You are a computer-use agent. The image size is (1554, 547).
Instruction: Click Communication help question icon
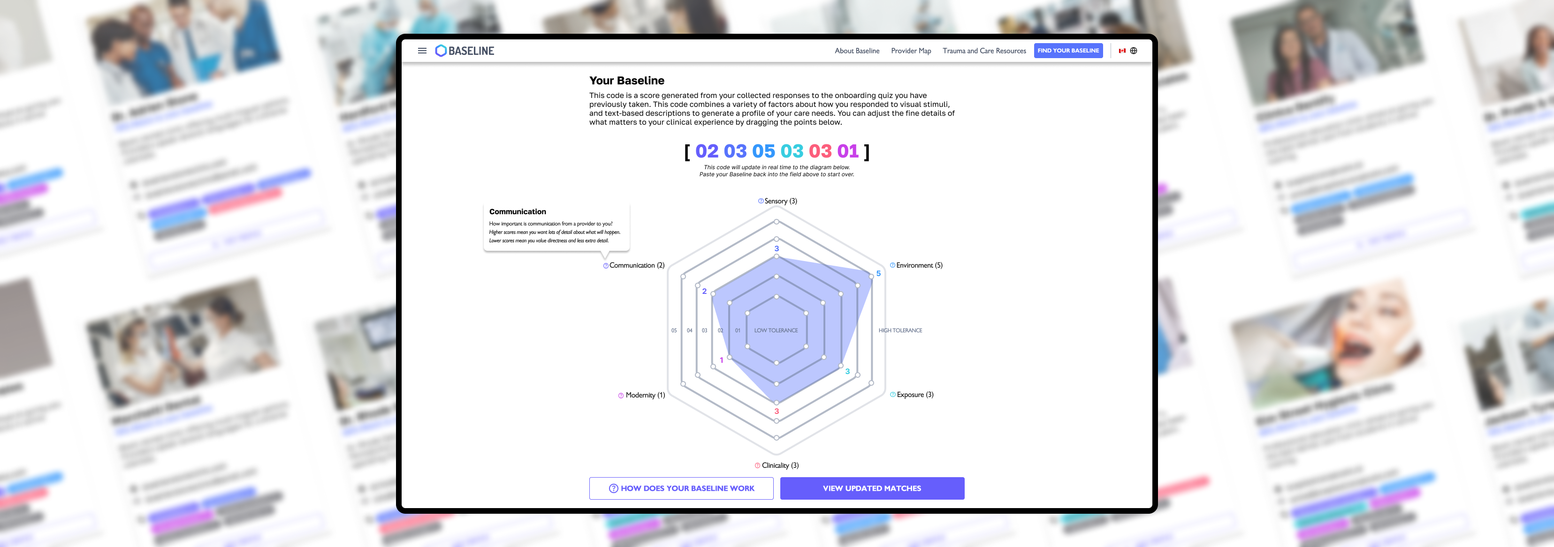coord(606,266)
